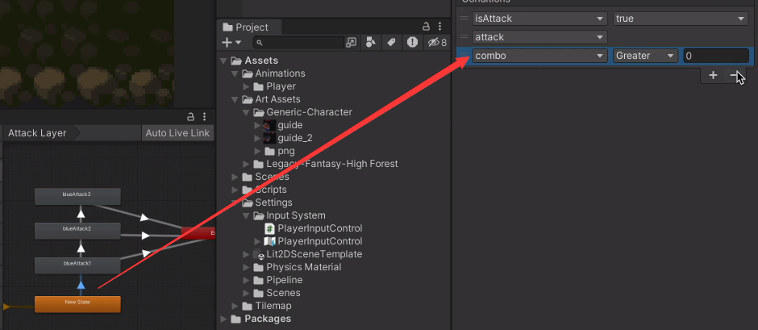758x330 pixels.
Task: Collapse the Art Assets folder
Action: click(x=235, y=99)
